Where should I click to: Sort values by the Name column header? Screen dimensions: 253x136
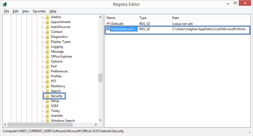[121, 18]
